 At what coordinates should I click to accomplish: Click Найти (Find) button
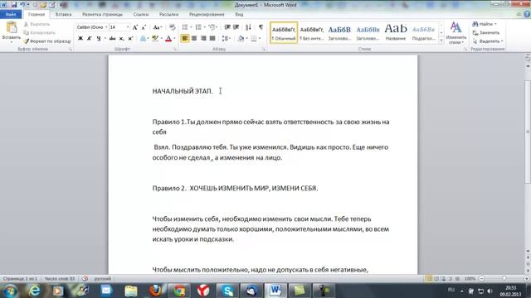pyautogui.click(x=485, y=24)
